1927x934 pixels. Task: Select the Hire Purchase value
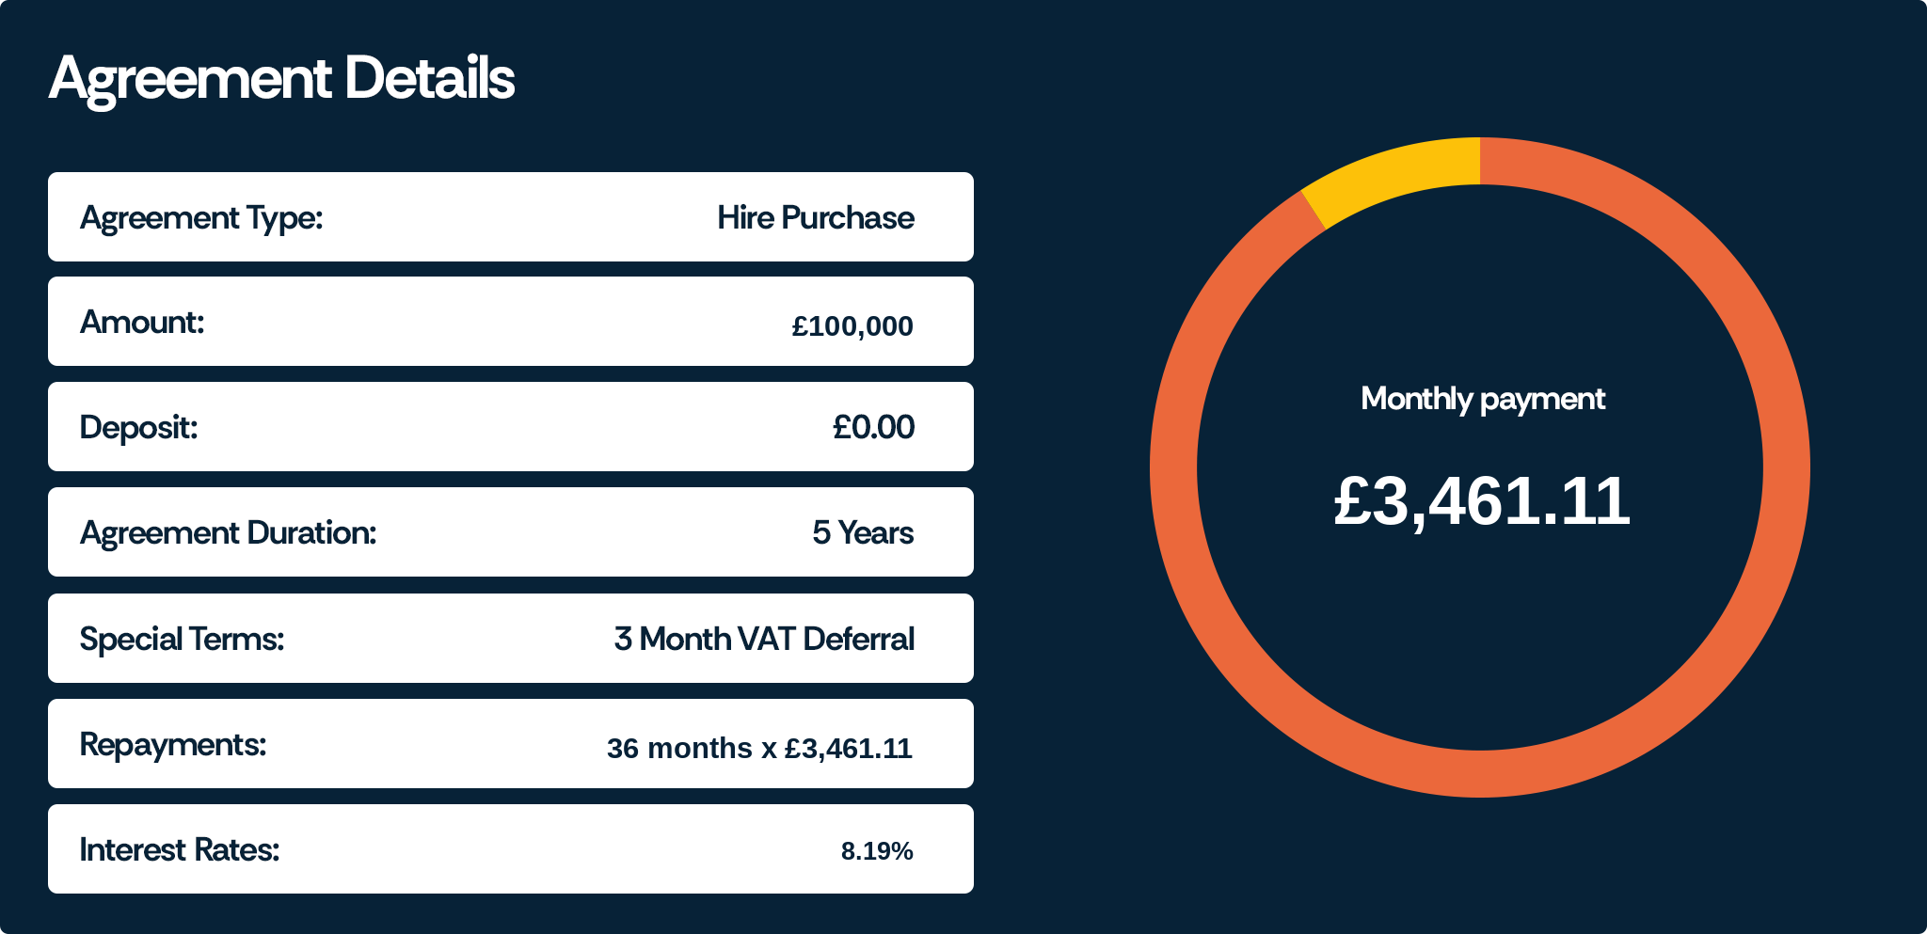[x=815, y=218]
